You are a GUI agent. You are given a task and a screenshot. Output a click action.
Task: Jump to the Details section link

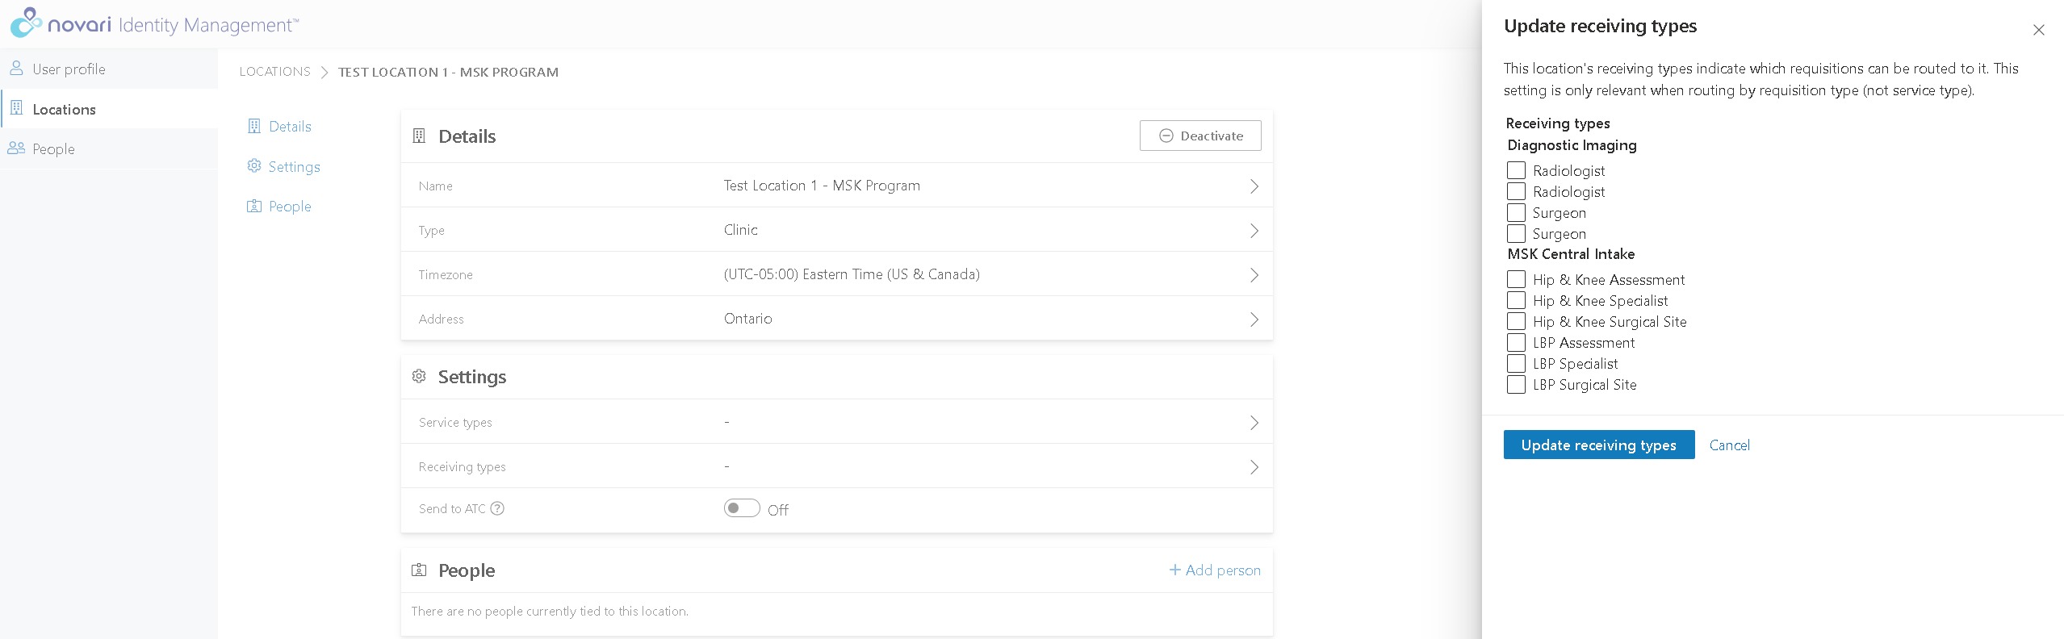279,126
